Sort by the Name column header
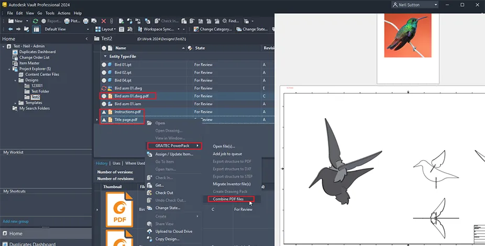Image resolution: width=485 pixels, height=246 pixels. 120,48
